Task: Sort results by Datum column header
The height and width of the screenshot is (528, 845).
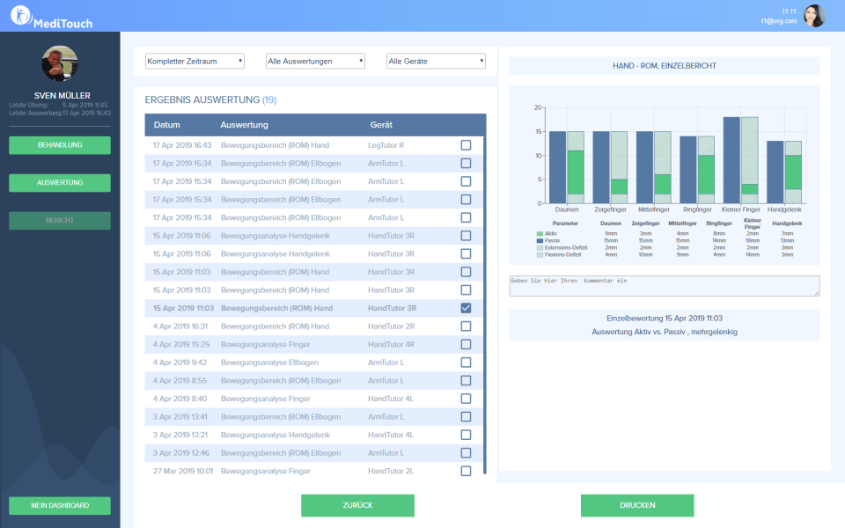Action: (x=166, y=125)
